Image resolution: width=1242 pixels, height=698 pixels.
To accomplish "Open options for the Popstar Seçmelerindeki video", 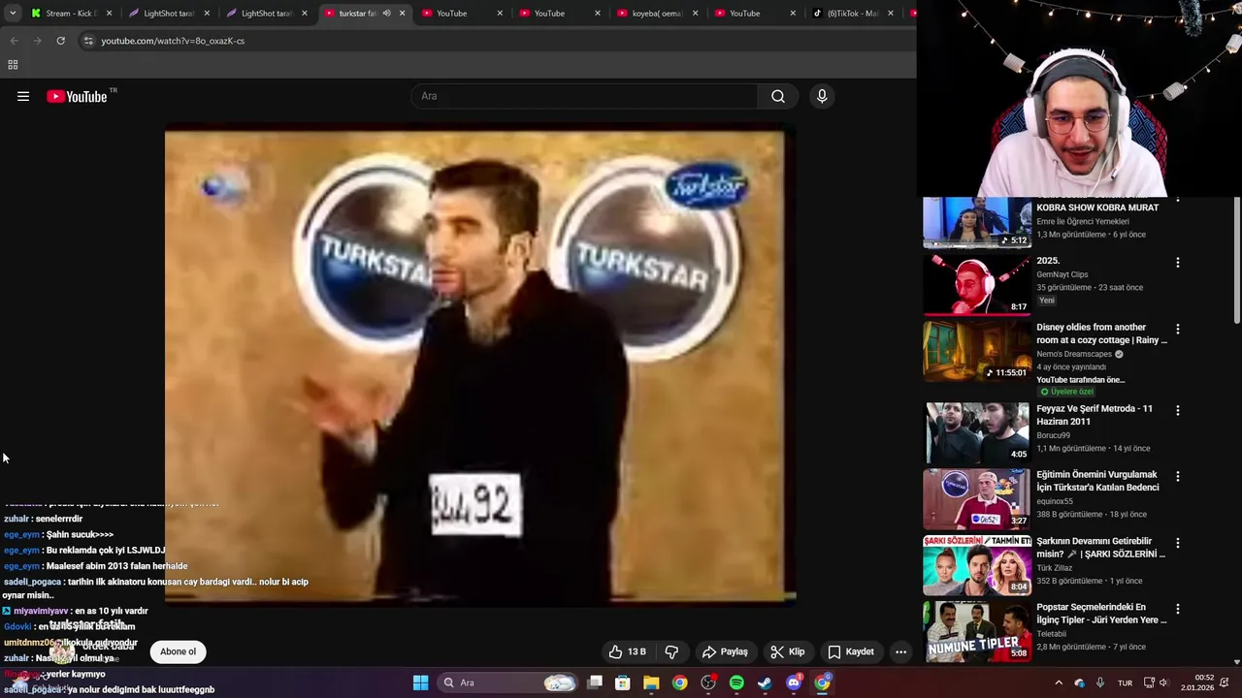I will coord(1178,609).
